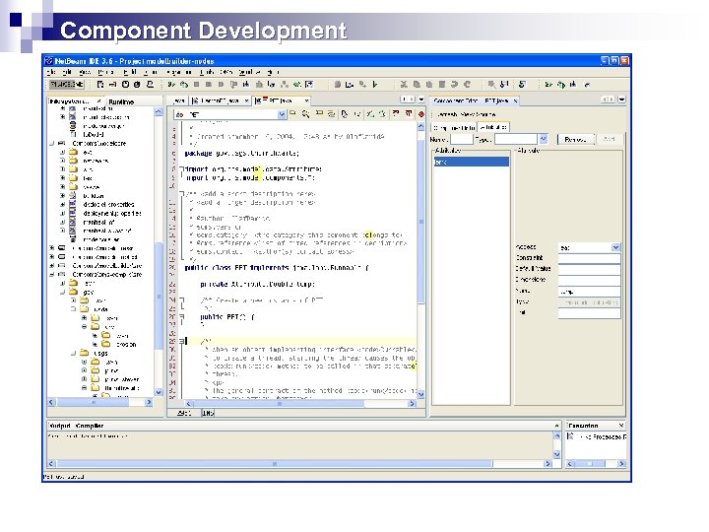Toggle the fold marker at import line
This screenshot has height=532, width=709.
click(182, 168)
